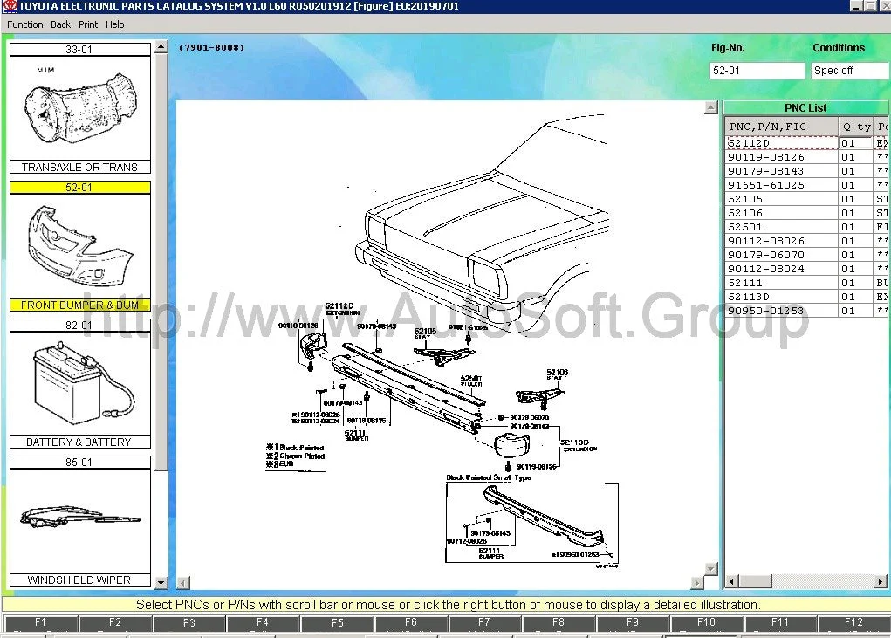Select part 52112D in the PNC List
891x638 pixels.
(781, 142)
